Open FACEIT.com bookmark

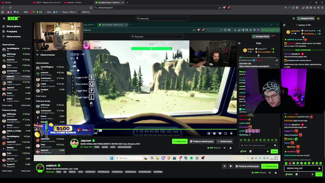pyautogui.click(x=84, y=12)
